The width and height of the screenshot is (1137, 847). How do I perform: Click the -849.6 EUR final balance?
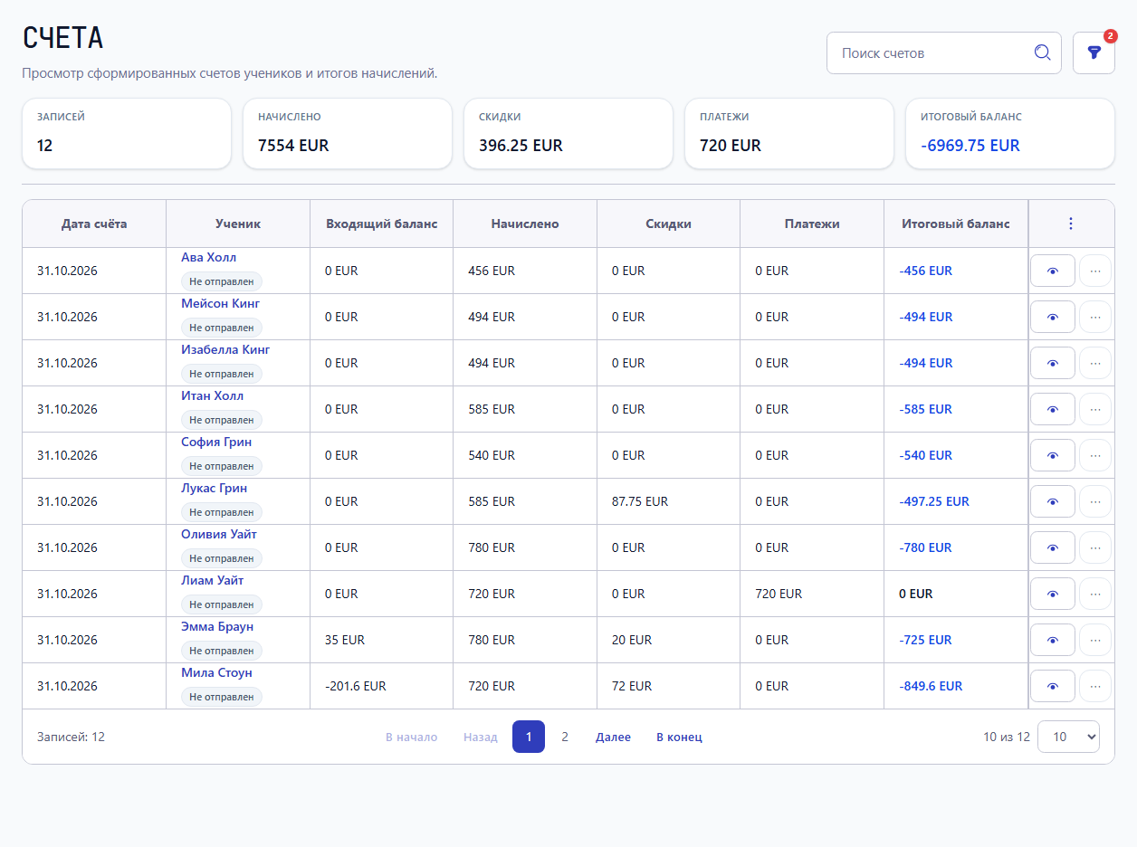[931, 686]
